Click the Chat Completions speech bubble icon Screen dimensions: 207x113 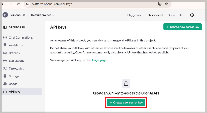coord(5,37)
